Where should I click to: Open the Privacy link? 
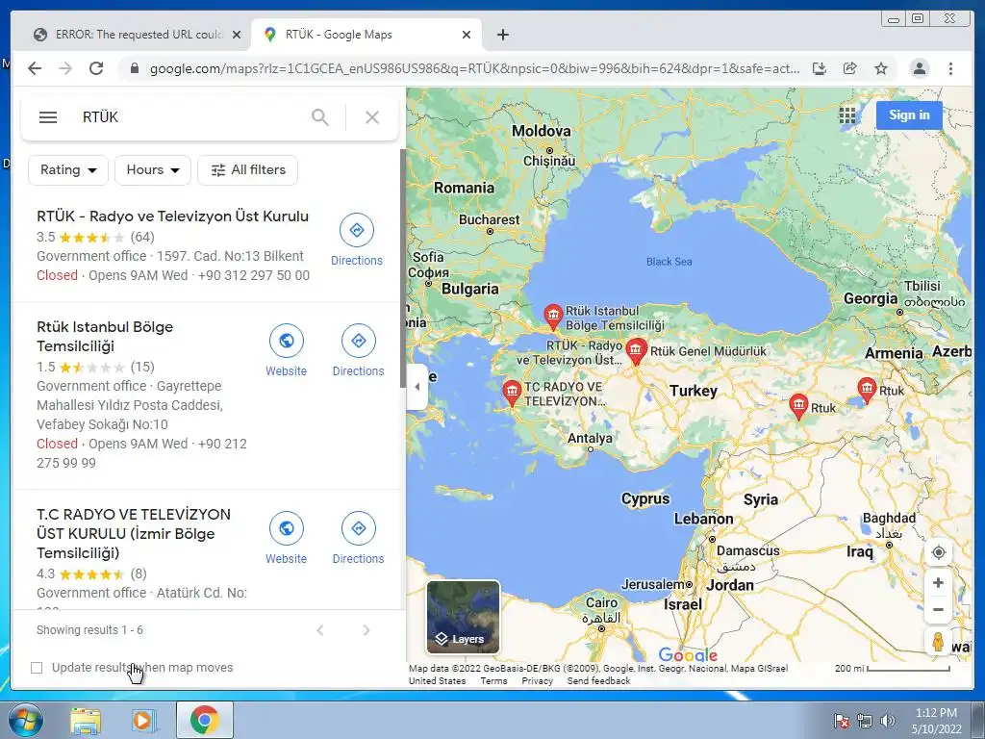(x=537, y=680)
